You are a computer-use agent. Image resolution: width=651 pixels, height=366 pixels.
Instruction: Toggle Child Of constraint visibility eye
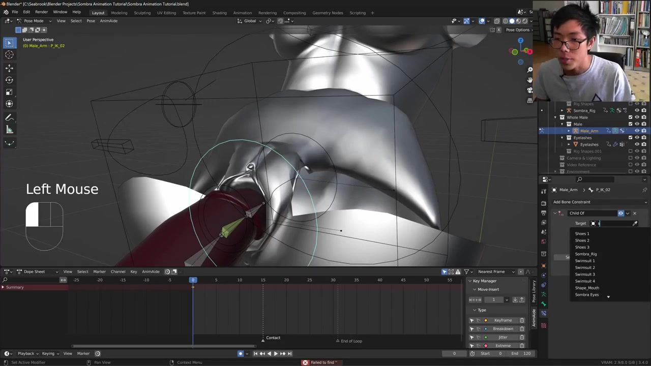[620, 213]
